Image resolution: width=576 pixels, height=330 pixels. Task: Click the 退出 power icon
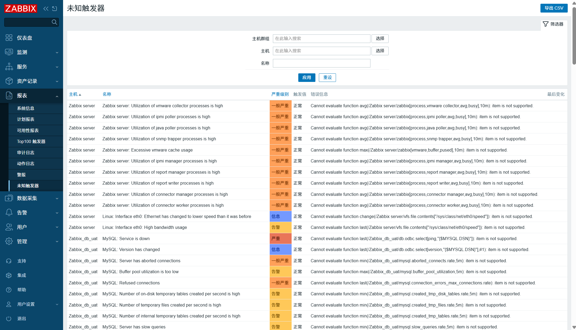[x=9, y=319]
